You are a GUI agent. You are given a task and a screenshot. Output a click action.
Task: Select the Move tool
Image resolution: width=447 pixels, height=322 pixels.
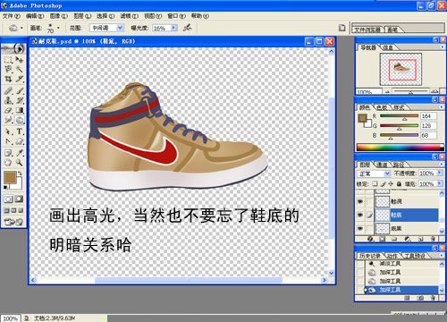click(20, 60)
